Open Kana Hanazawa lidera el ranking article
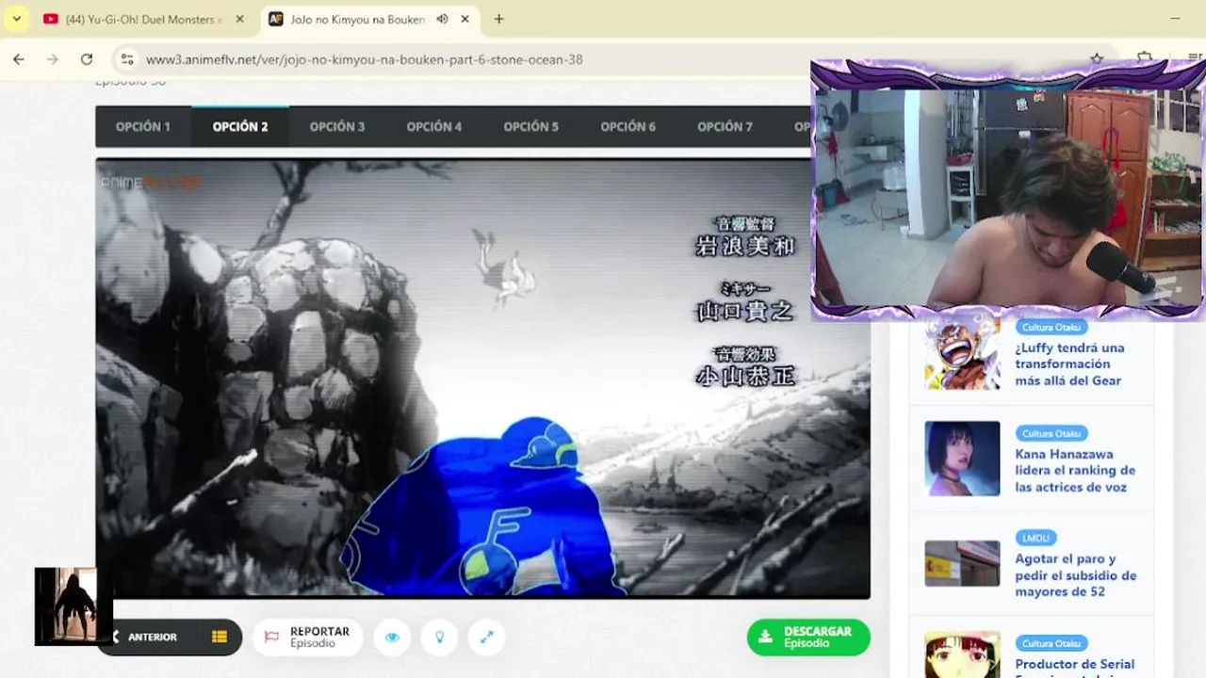The height and width of the screenshot is (678, 1206). [1075, 471]
